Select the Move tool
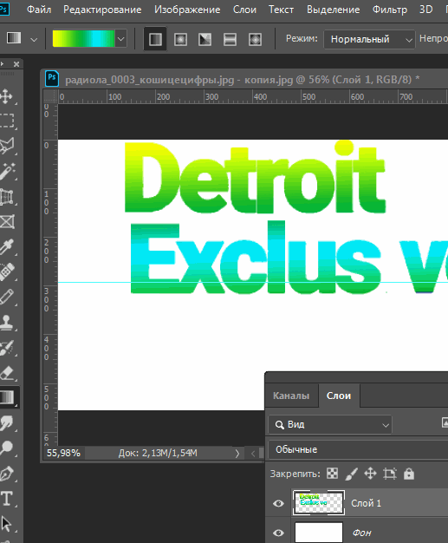This screenshot has height=543, width=448. point(7,96)
